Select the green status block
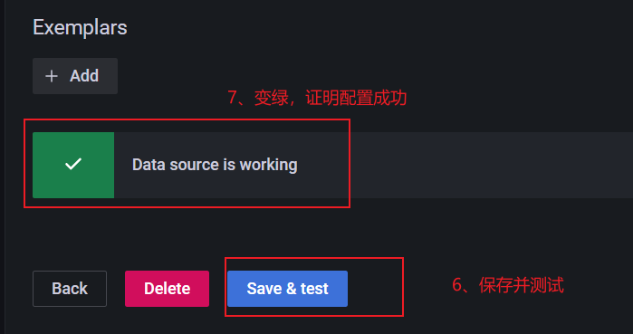The width and height of the screenshot is (633, 334). 73,165
